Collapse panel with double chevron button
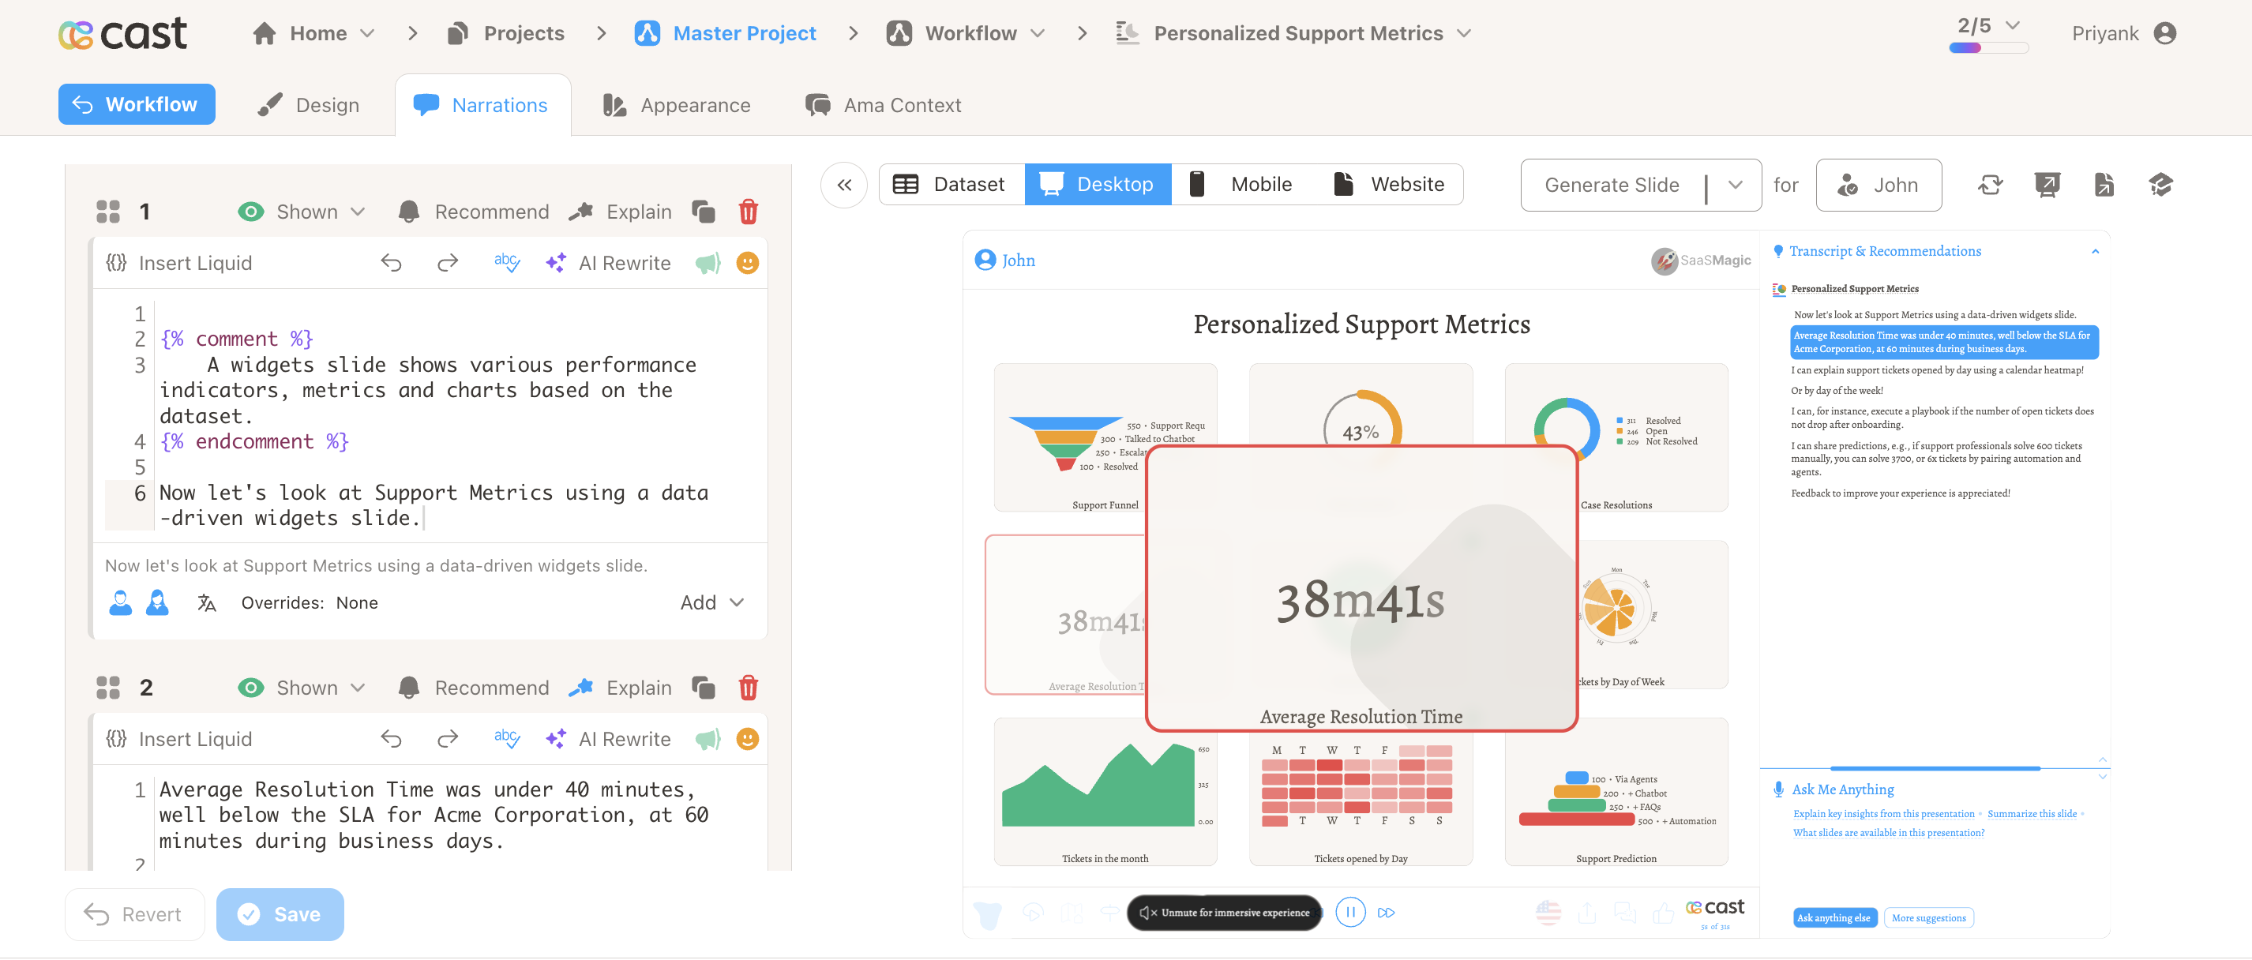 click(843, 185)
